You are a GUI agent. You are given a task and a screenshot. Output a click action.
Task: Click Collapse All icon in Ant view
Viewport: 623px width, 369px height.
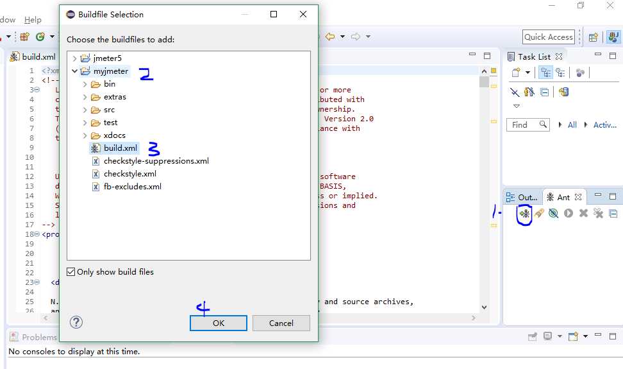[x=613, y=214]
